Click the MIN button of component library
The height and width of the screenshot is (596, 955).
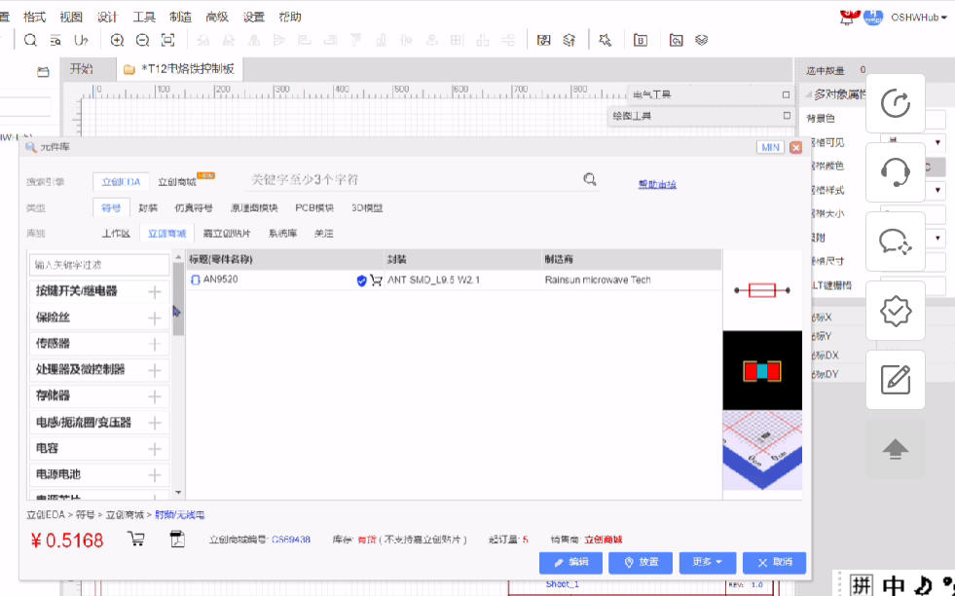pyautogui.click(x=770, y=147)
